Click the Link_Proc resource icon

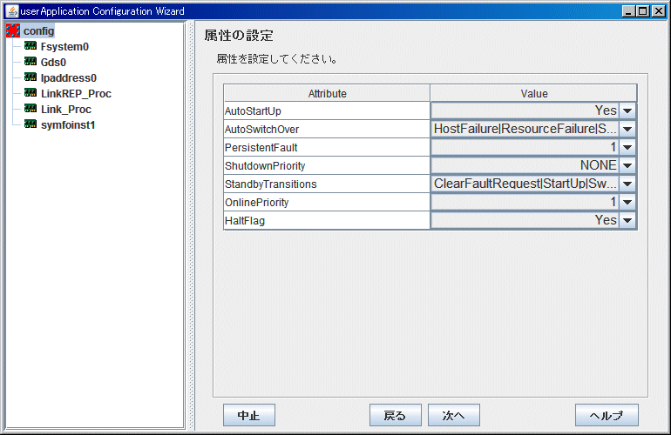click(x=30, y=110)
